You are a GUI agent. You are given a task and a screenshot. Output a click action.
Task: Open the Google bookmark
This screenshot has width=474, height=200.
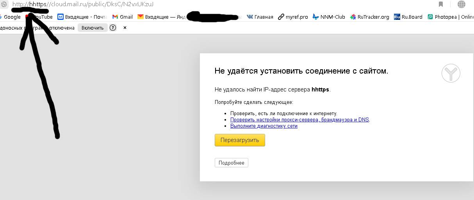tap(12, 17)
